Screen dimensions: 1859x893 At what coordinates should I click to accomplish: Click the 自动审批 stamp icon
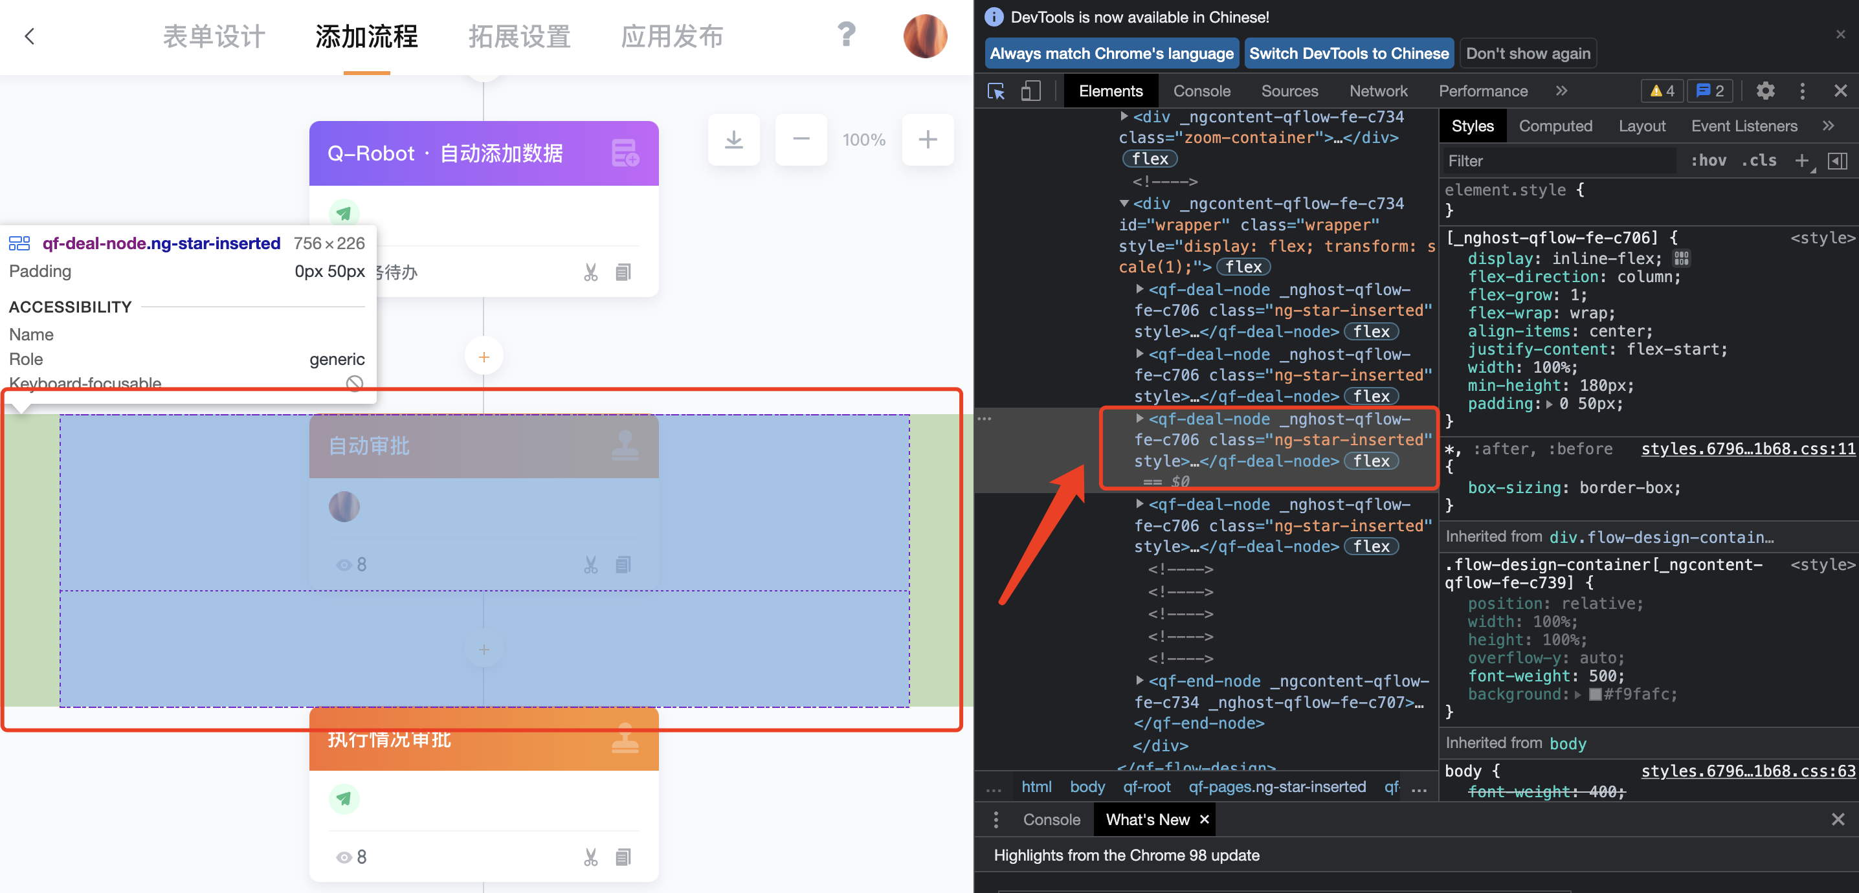(625, 445)
